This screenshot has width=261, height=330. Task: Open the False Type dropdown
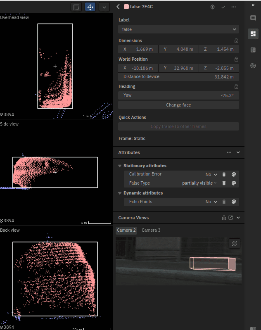point(199,183)
